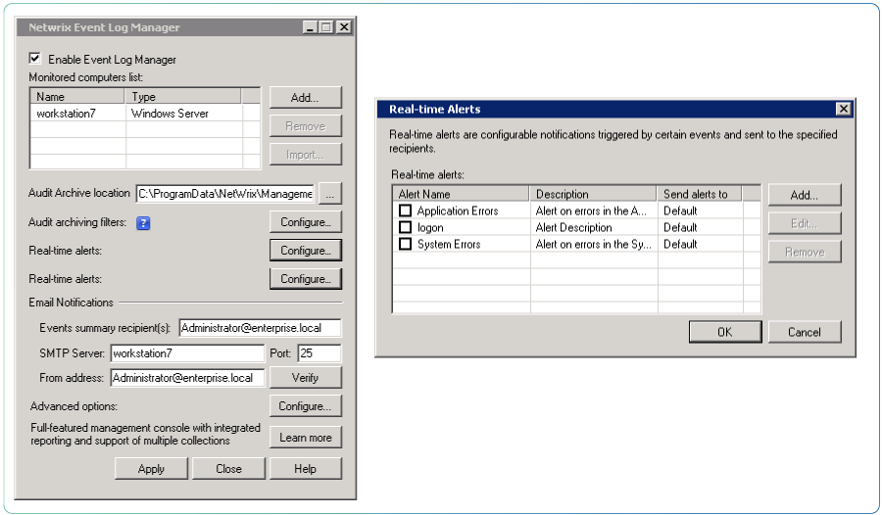Click the blue help icon beside Audit archiving filters
Viewport: 882px width, 515px height.
(x=143, y=223)
